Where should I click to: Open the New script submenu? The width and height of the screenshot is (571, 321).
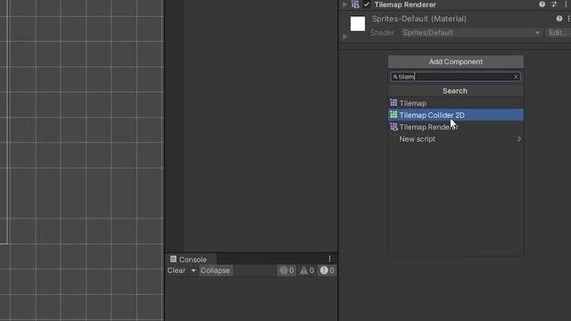(x=456, y=139)
